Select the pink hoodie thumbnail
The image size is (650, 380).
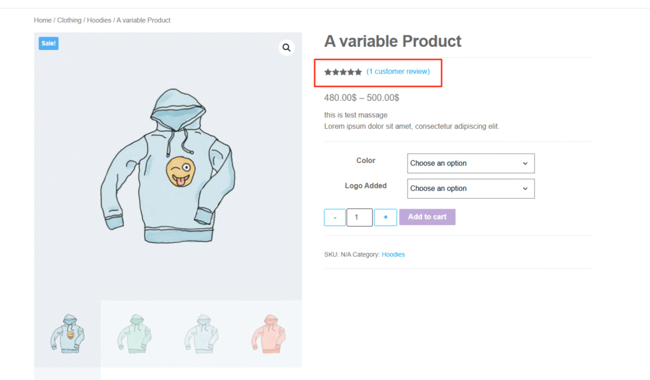[x=268, y=333]
